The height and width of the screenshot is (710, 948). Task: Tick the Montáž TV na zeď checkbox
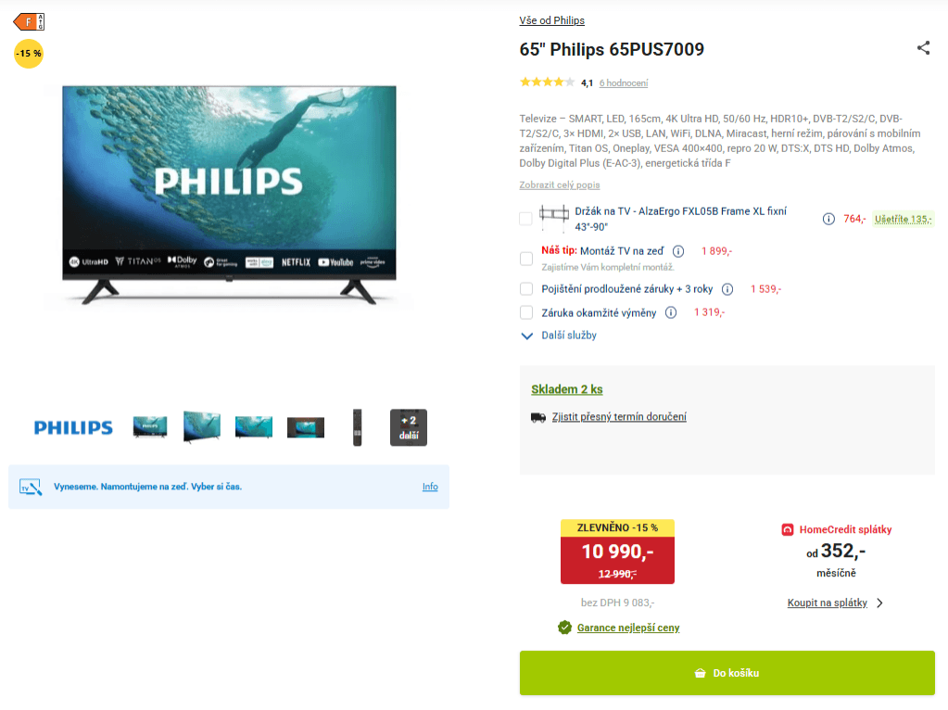526,259
